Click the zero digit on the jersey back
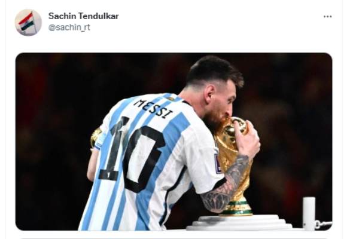Viewport: 359px width, 239px height. pyautogui.click(x=143, y=158)
